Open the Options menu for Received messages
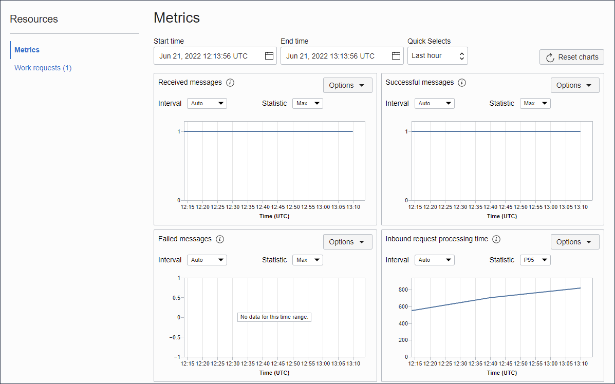615x384 pixels. click(x=347, y=85)
